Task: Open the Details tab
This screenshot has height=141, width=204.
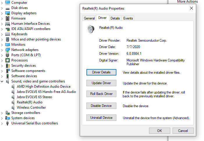Action: click(115, 18)
